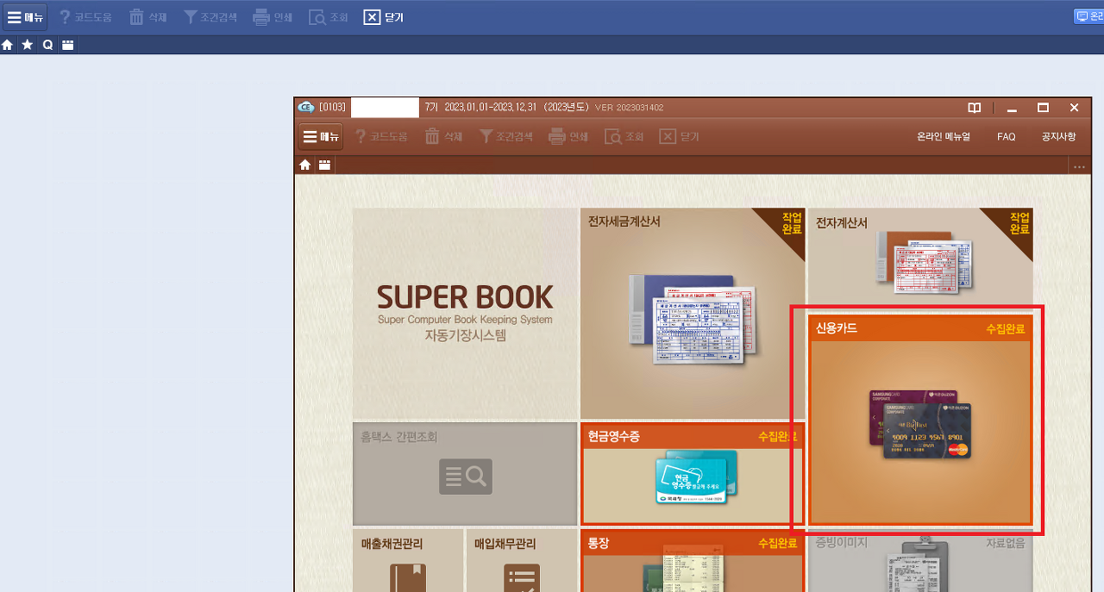Click 닫기 in the brown toolbar
Image resolution: width=1104 pixels, height=592 pixels.
click(x=680, y=136)
